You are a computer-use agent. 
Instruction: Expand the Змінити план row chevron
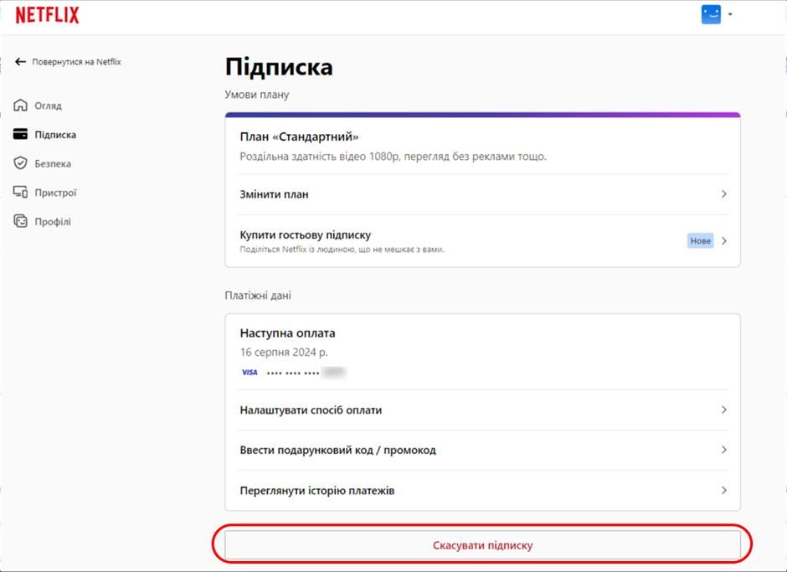coord(725,193)
